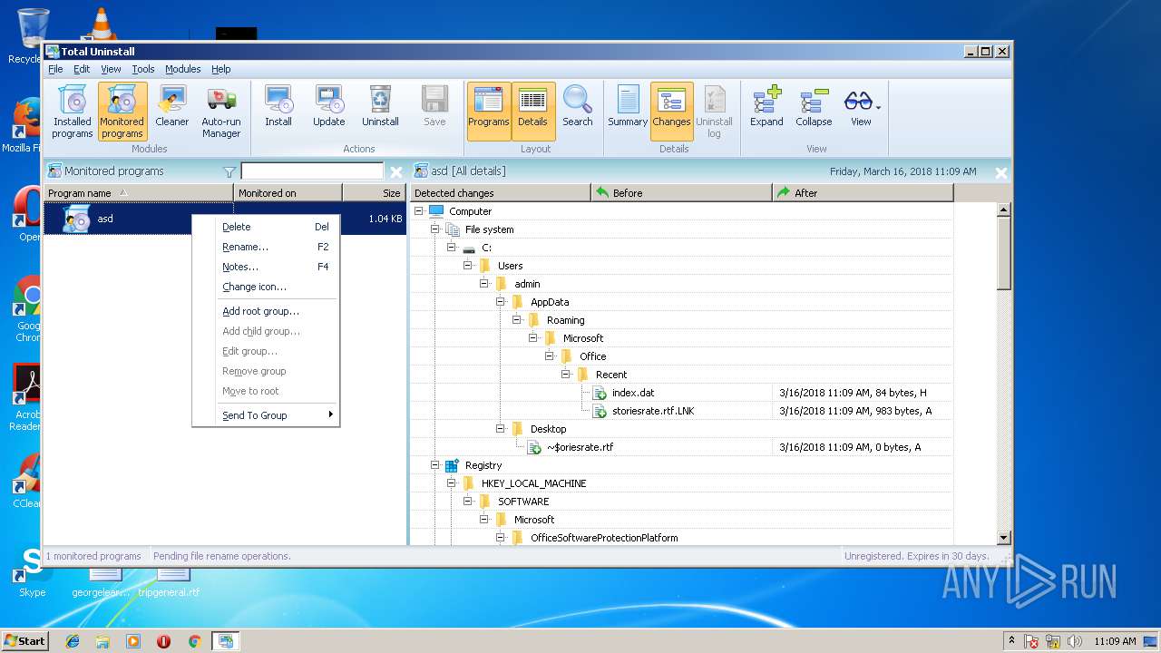Image resolution: width=1161 pixels, height=653 pixels.
Task: Click the Windows Start button
Action: tap(24, 640)
